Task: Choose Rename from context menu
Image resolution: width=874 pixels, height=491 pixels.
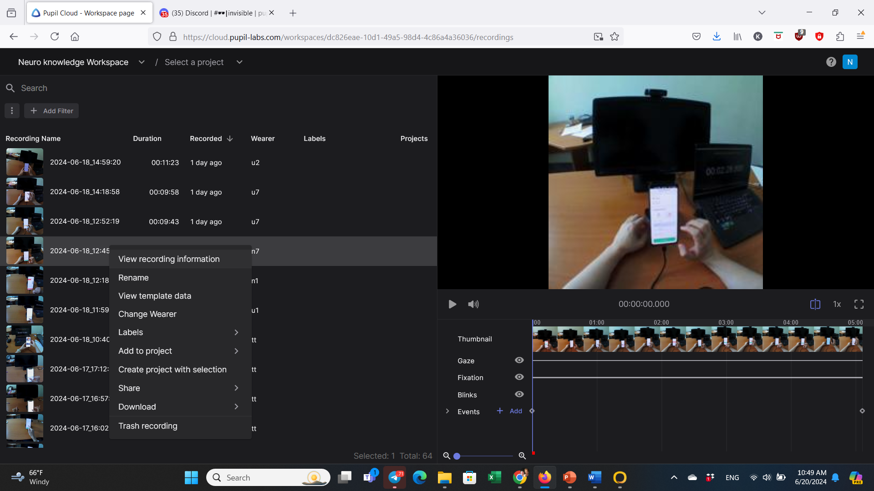Action: pyautogui.click(x=180, y=278)
